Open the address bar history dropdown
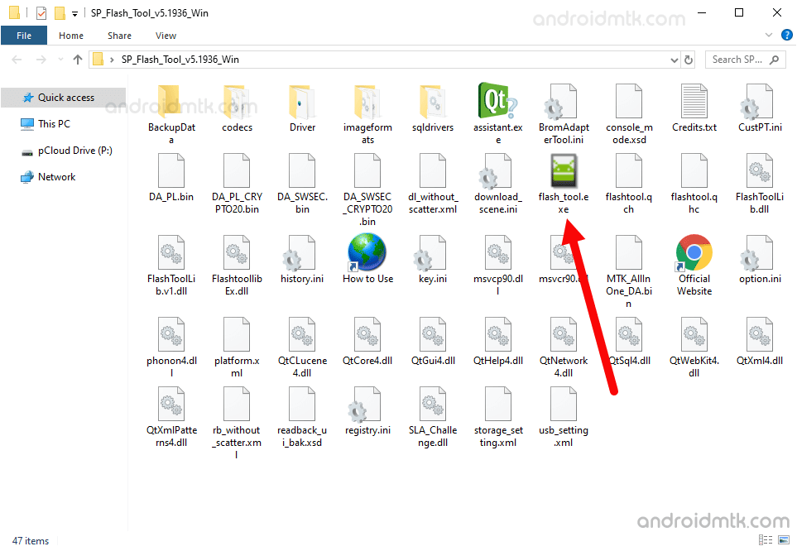This screenshot has height=551, width=797. (675, 60)
